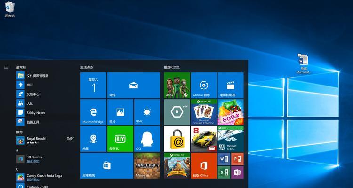Open the small PowerPoint tile
Image resolution: width=353 pixels, height=188 pixels.
coord(237,159)
